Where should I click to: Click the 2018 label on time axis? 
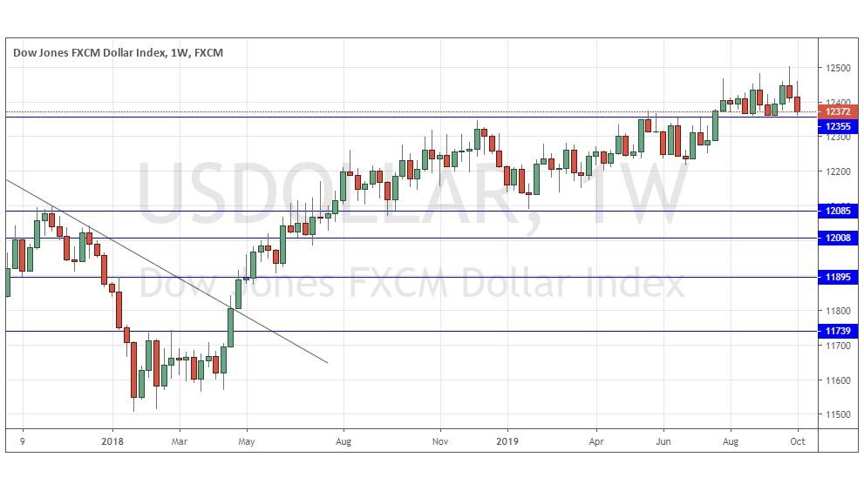point(112,441)
